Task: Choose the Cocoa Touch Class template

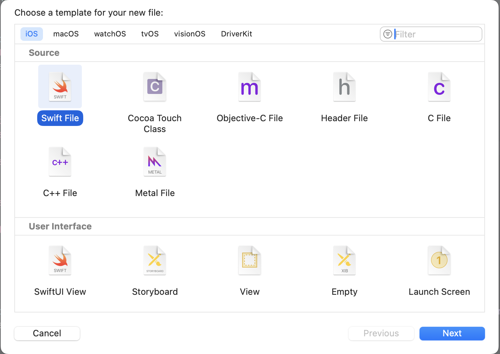Action: (155, 87)
